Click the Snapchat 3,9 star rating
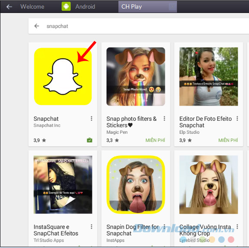 tap(40, 140)
